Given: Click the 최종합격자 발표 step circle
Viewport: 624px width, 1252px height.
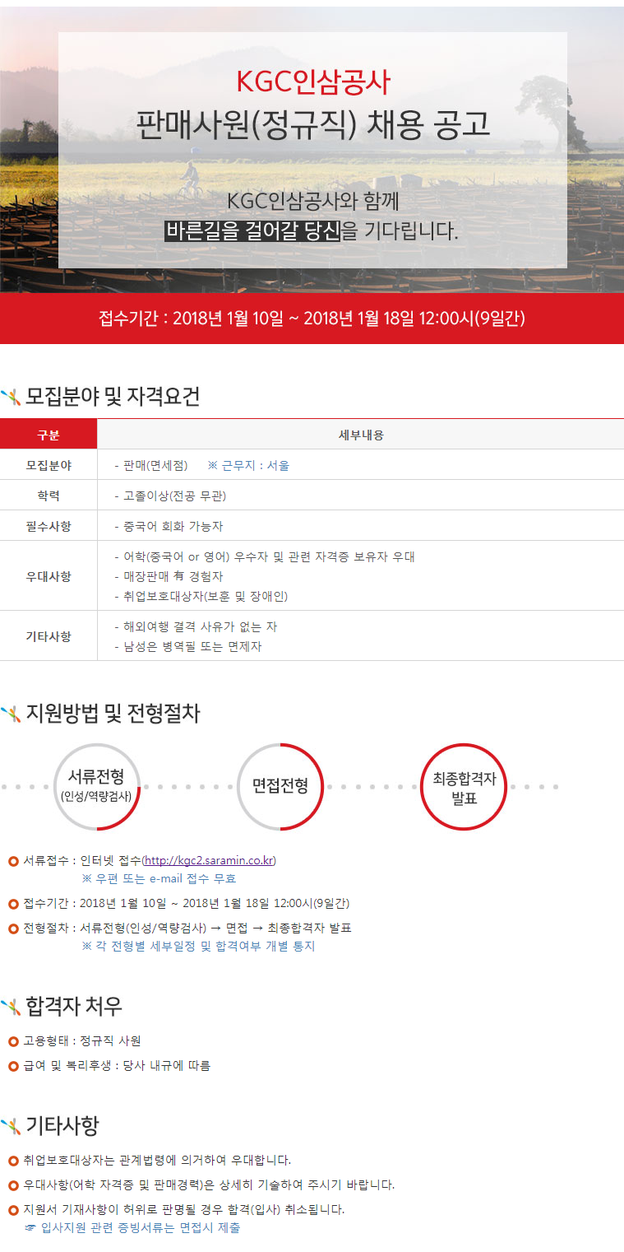Looking at the screenshot, I should coord(465,786).
